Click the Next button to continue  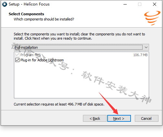click(119, 118)
